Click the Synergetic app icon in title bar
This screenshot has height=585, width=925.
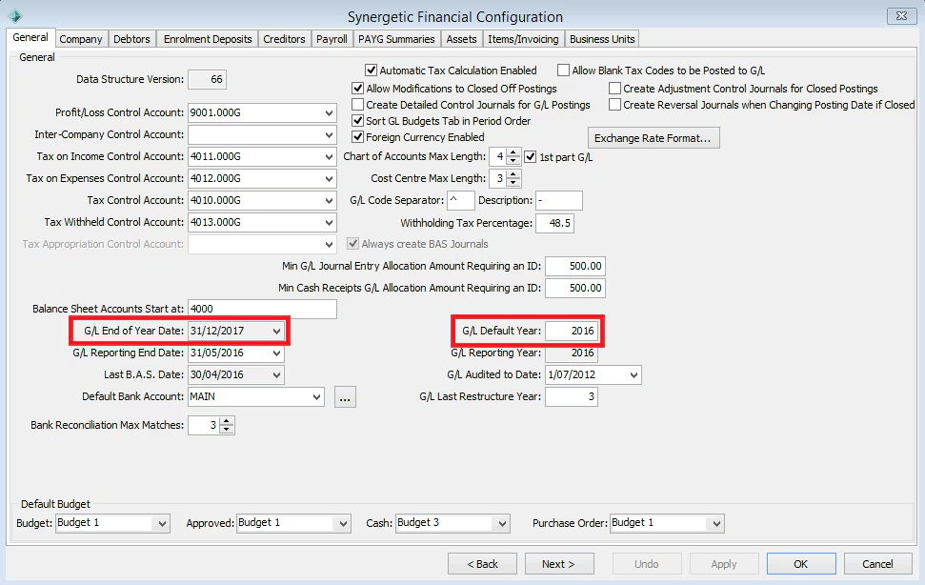click(15, 16)
